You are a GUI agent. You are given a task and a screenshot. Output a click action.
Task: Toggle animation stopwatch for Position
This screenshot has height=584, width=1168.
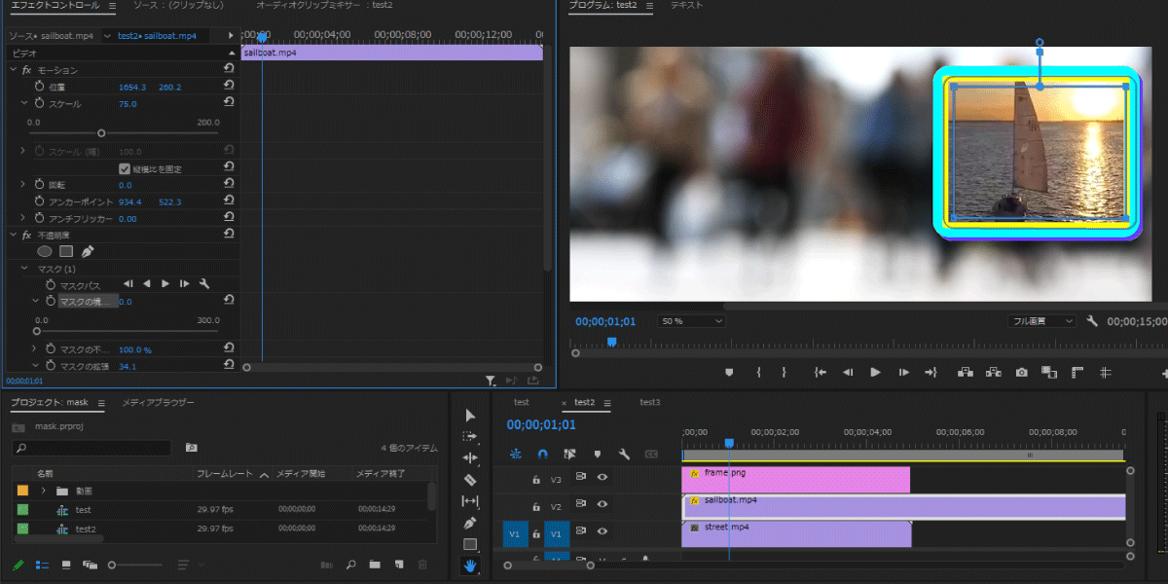tap(40, 87)
